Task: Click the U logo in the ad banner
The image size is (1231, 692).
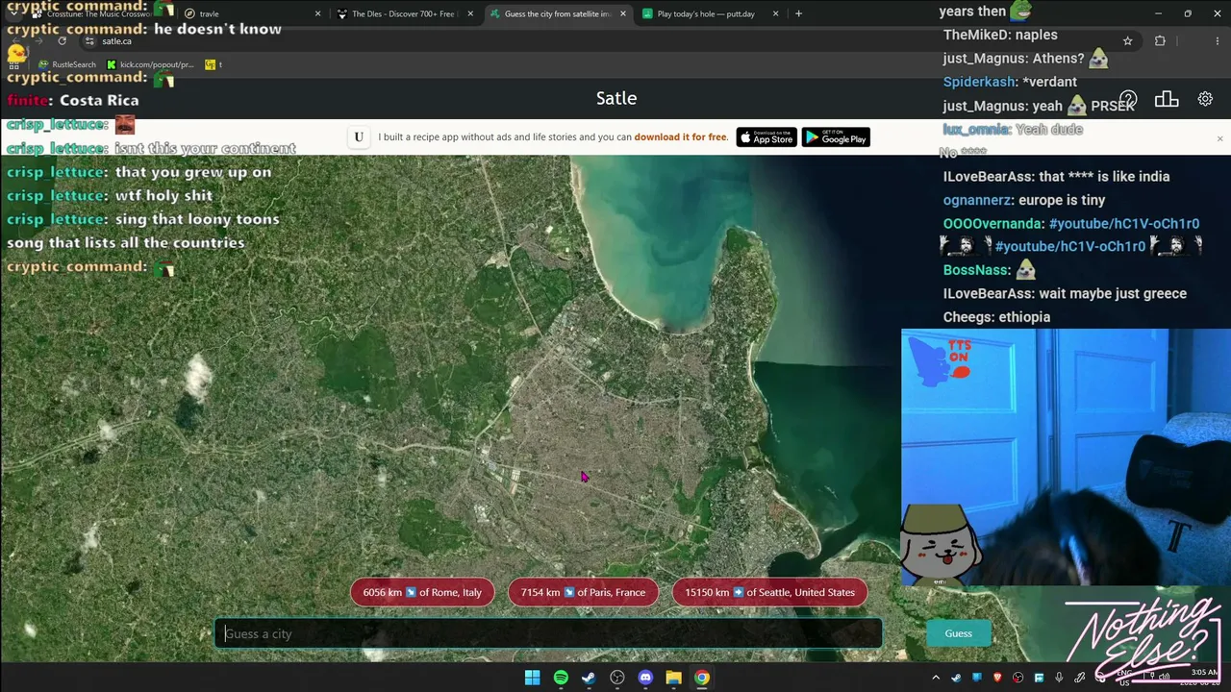Action: click(359, 137)
